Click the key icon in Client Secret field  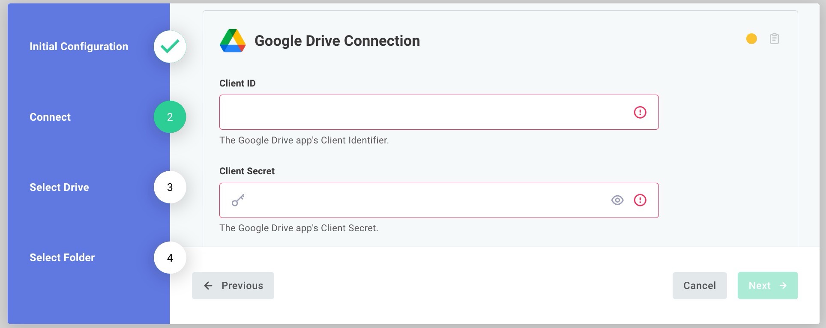238,200
